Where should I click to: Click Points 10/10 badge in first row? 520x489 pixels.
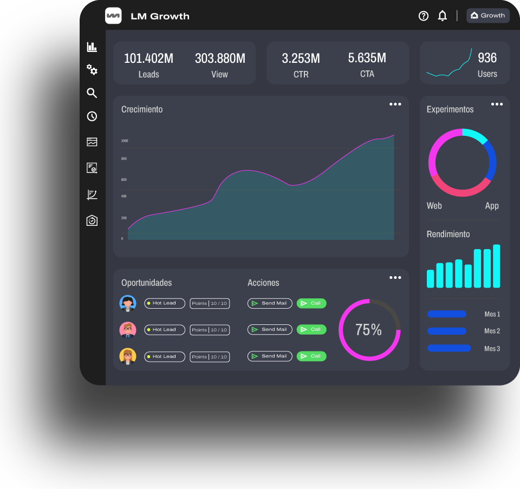[210, 303]
